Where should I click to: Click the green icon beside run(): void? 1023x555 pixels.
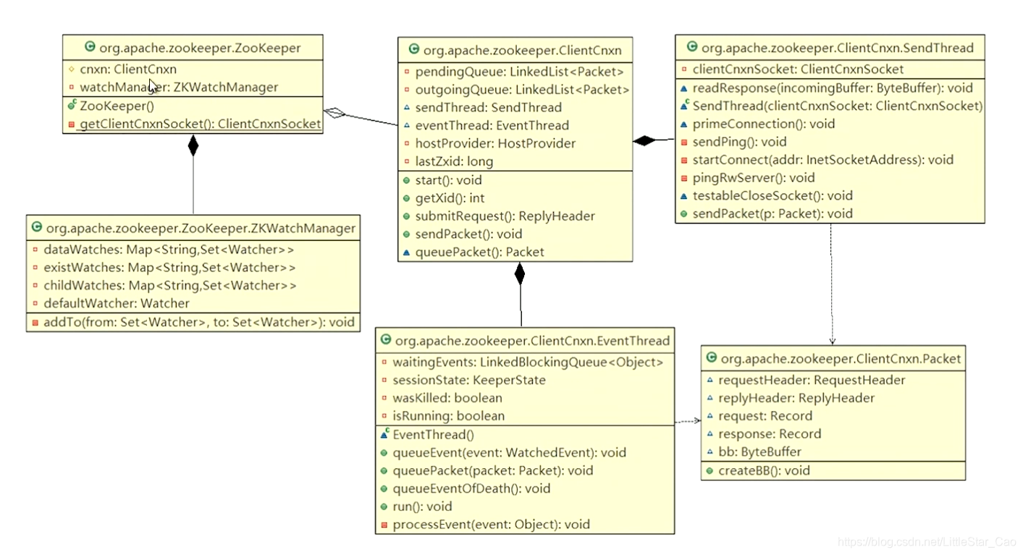click(384, 507)
